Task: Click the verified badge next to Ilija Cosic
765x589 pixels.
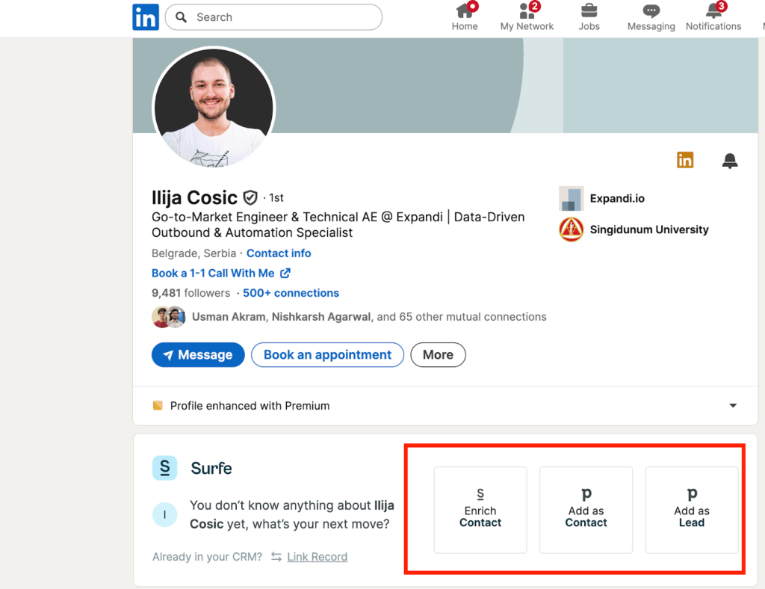Action: [250, 197]
